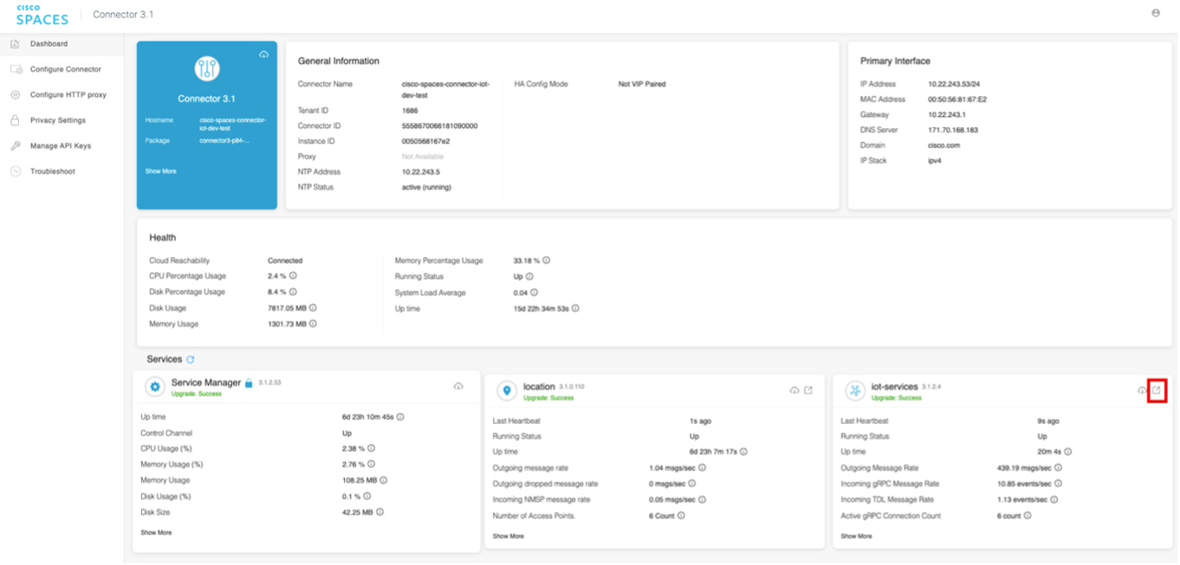
Task: Click the user profile icon in header
Action: pyautogui.click(x=1156, y=13)
